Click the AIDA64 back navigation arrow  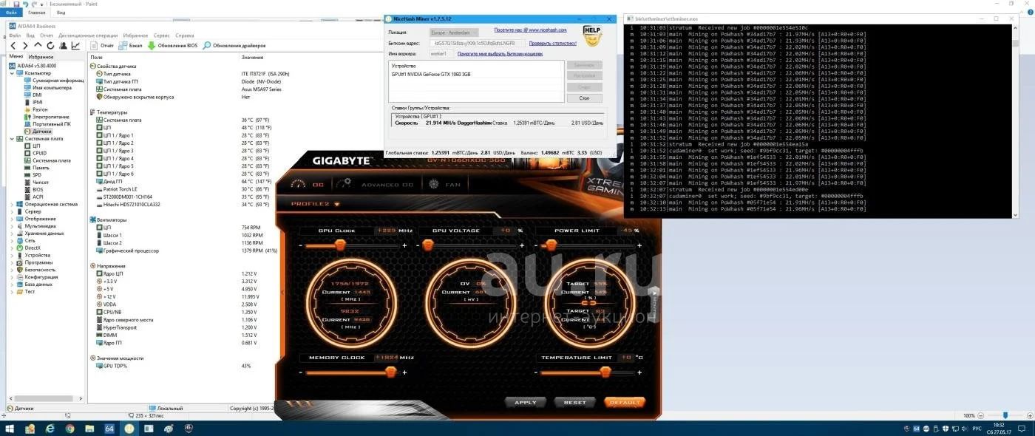(14, 46)
